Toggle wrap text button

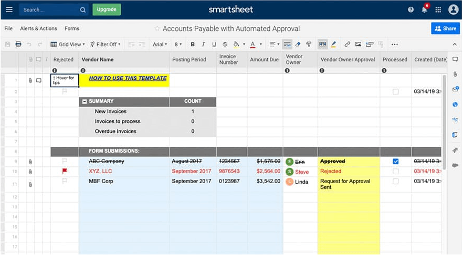click(287, 44)
